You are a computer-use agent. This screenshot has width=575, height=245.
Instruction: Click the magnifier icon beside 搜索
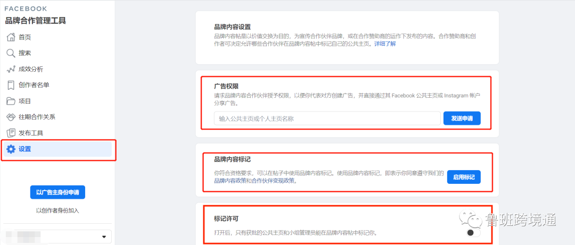tap(11, 53)
